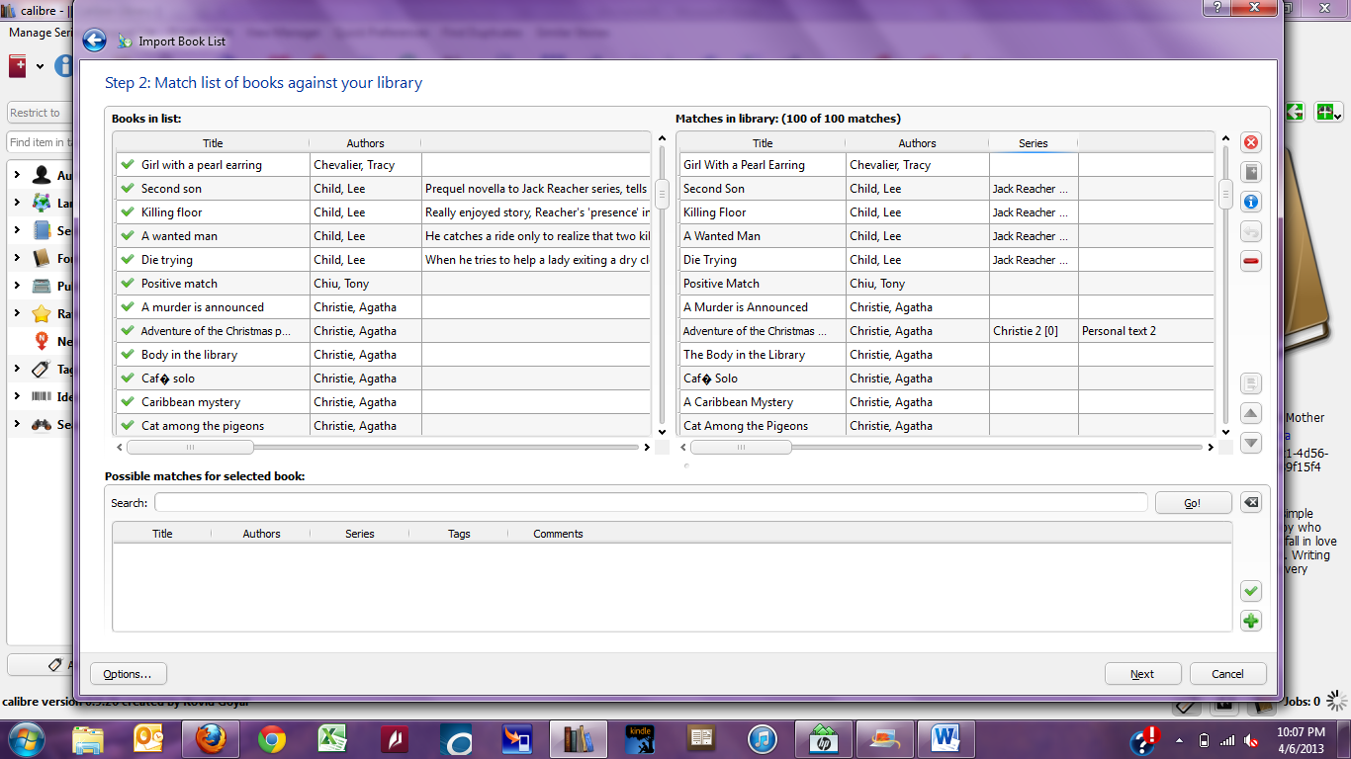Expand the Publisher category arrow
Viewport: 1351px width, 759px height.
pos(17,286)
